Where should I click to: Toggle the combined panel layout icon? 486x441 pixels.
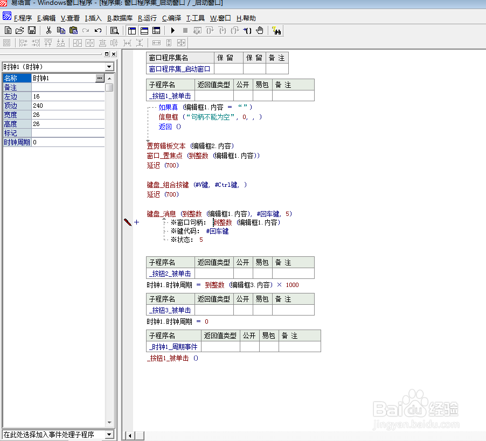156,30
